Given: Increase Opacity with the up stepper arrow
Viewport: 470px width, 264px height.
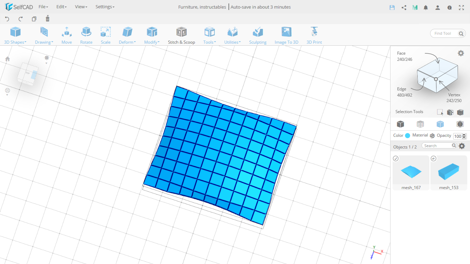Looking at the screenshot, I should 464,134.
